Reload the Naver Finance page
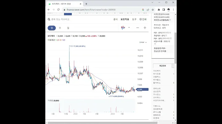 [x=58, y=10]
